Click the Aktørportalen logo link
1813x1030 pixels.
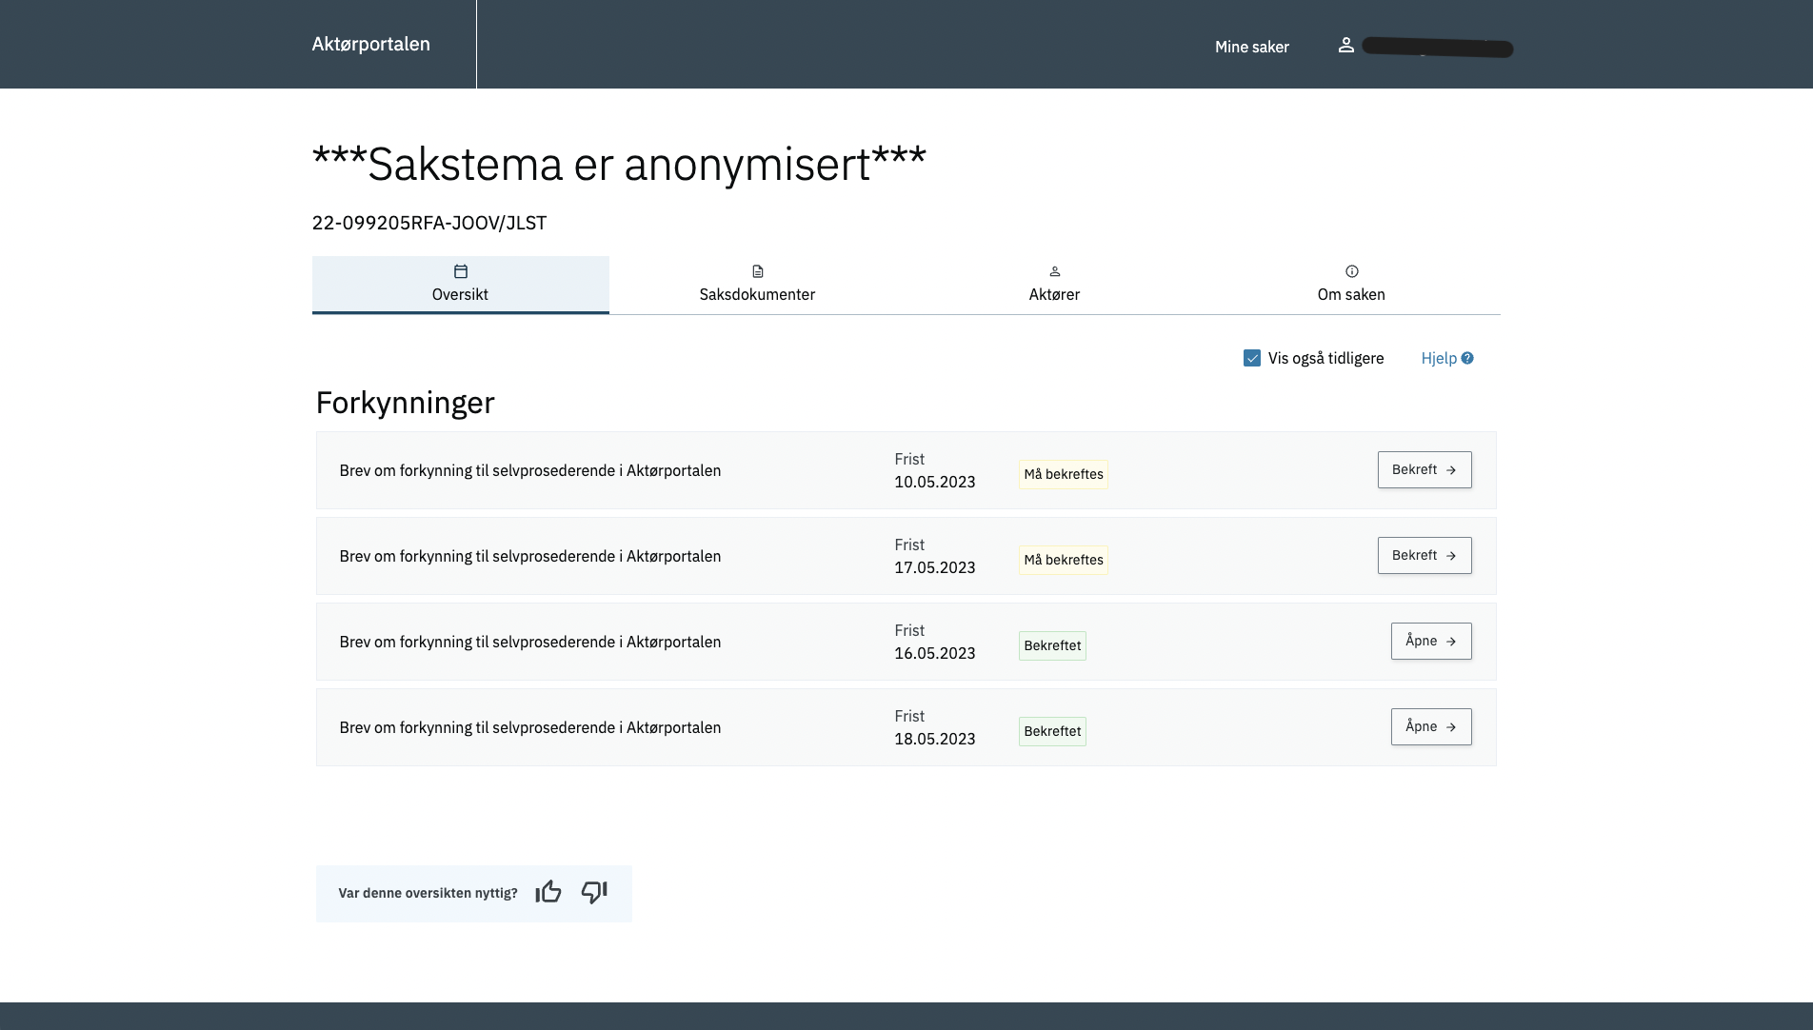pyautogui.click(x=371, y=44)
